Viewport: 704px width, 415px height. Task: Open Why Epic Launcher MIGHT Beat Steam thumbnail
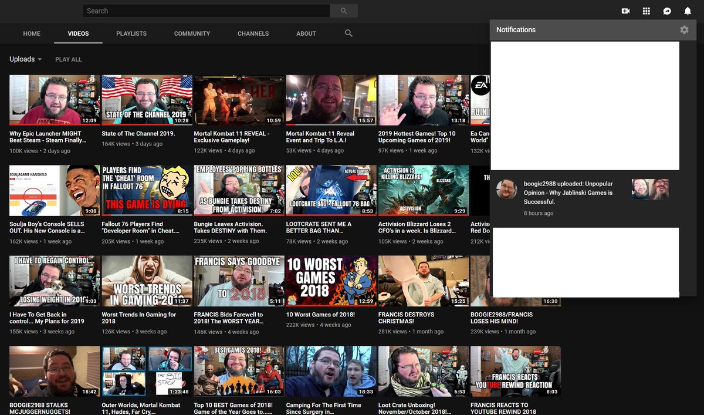click(x=55, y=100)
